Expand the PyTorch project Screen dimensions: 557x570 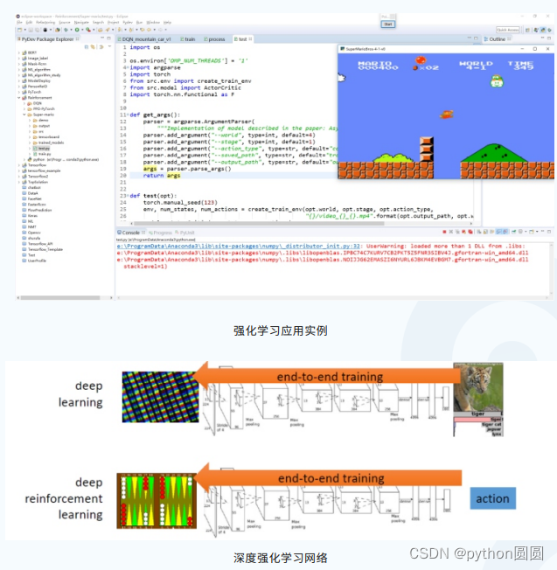click(x=19, y=92)
